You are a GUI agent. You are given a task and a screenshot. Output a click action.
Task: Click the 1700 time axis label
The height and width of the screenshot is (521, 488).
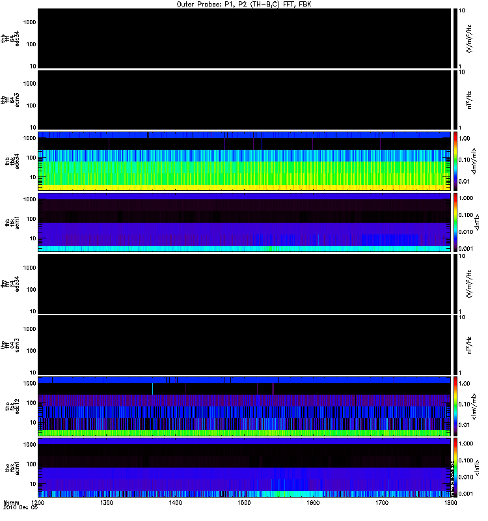[x=382, y=502]
